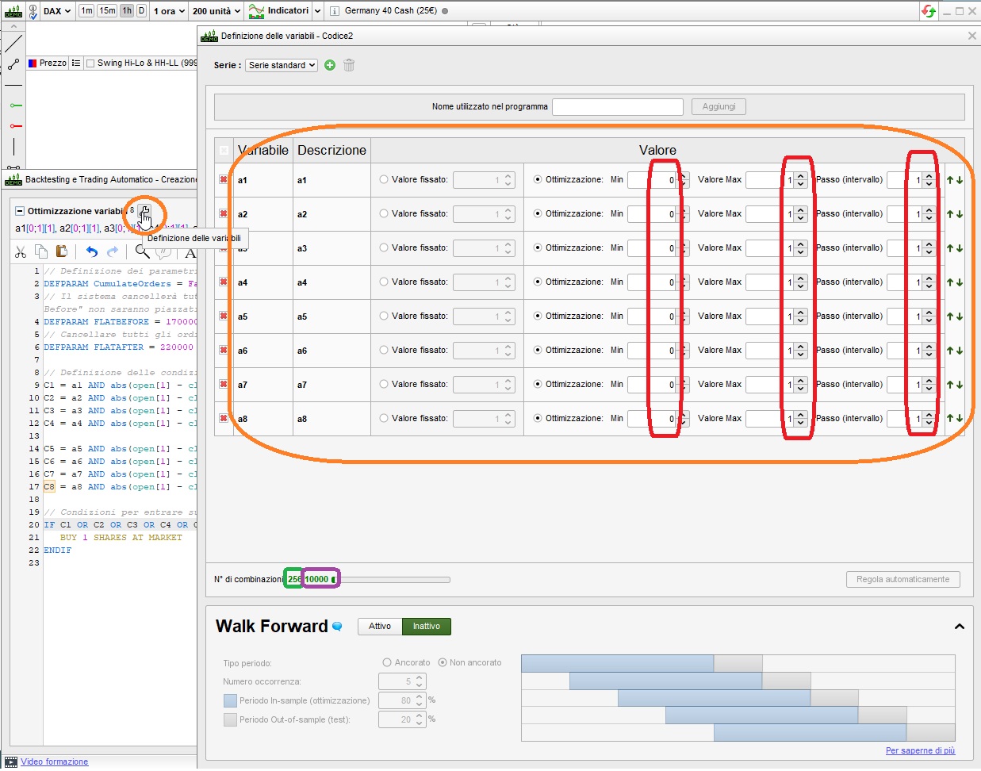Screen dimensions: 981x771
Task: Open the 1 ora timeframe dropdown
Action: click(x=169, y=11)
